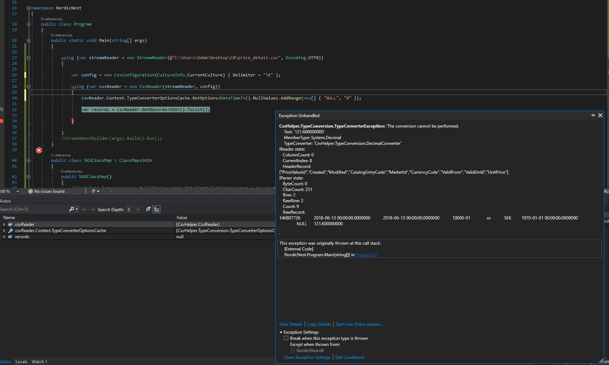This screenshot has width=609, height=365.
Task: Switch to the Locals tab
Action: 21,361
